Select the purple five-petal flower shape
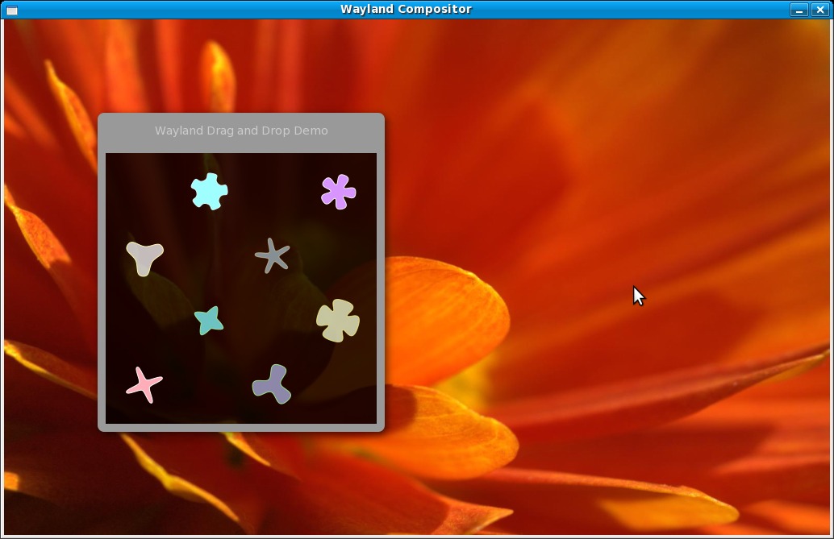 coord(338,192)
